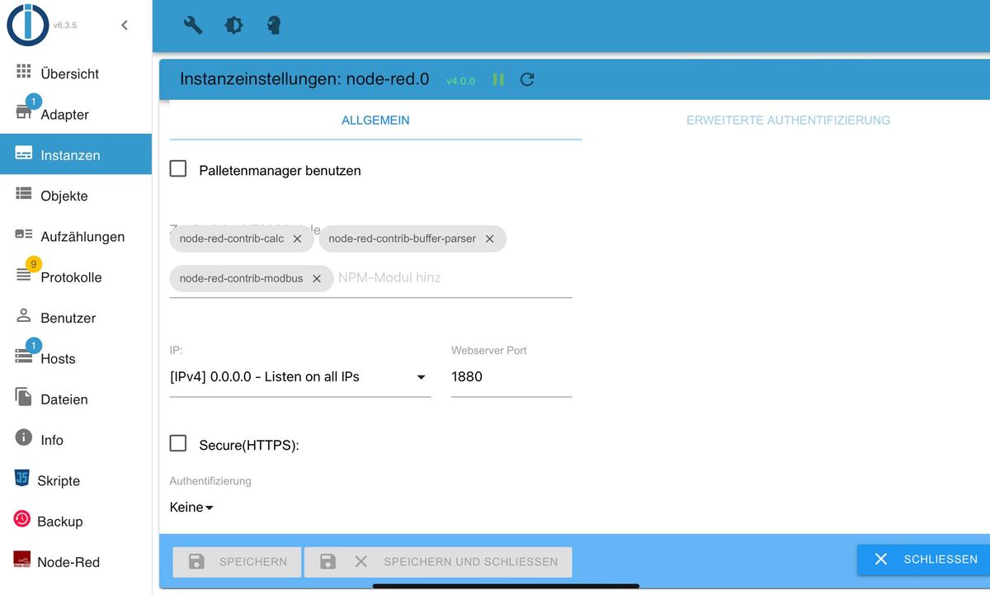This screenshot has height=595, width=990.
Task: Click the Adapter store icon
Action: [x=23, y=113]
